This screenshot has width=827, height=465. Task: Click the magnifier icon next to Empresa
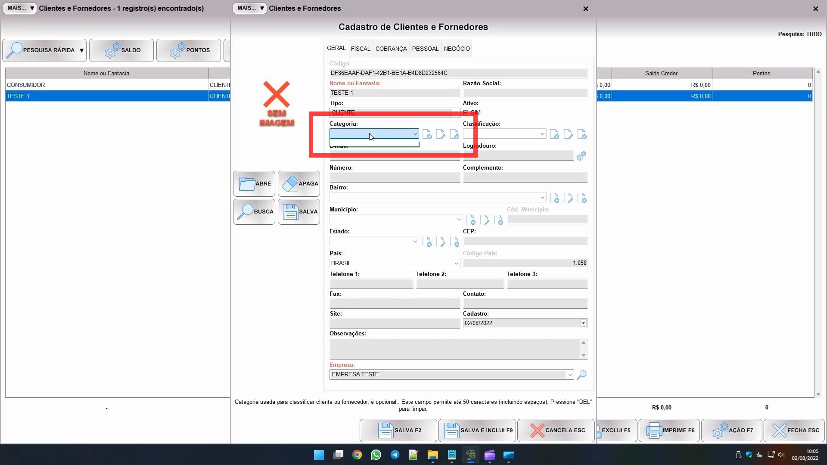pos(581,375)
